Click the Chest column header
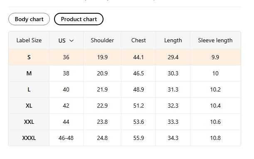 [x=138, y=40]
